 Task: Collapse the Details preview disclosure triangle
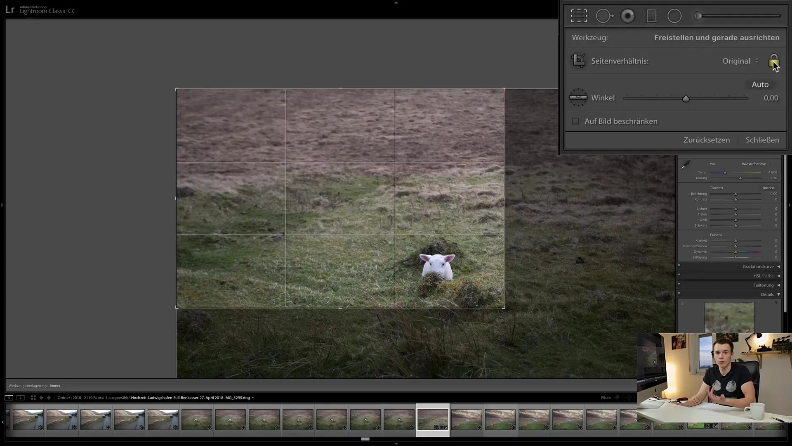(776, 303)
